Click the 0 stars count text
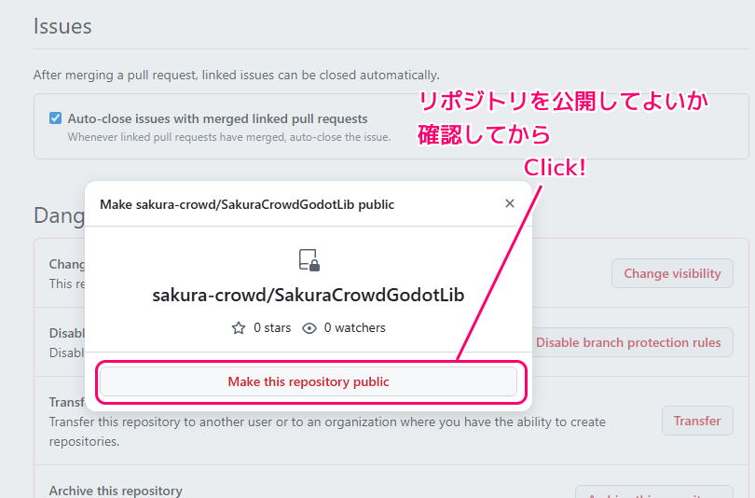755x498 pixels. point(272,328)
